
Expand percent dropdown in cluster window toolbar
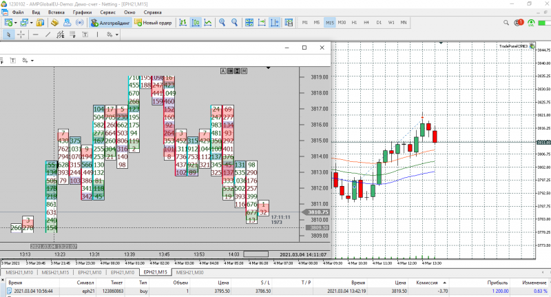point(32,61)
